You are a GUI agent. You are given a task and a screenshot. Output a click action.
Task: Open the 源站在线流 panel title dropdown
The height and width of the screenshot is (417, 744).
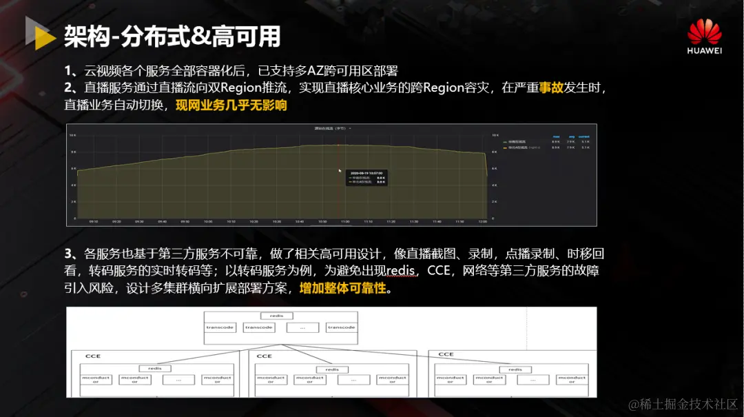click(331, 128)
